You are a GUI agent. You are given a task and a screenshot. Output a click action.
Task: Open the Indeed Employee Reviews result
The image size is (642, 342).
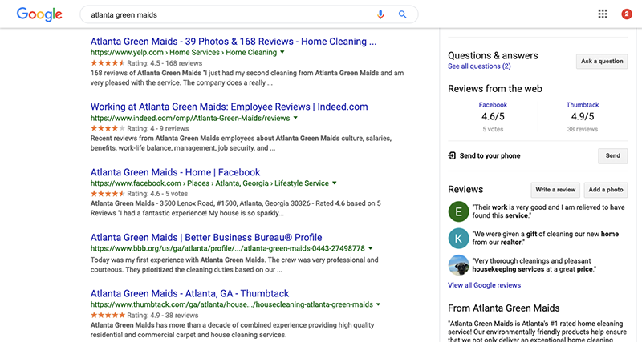tap(229, 107)
